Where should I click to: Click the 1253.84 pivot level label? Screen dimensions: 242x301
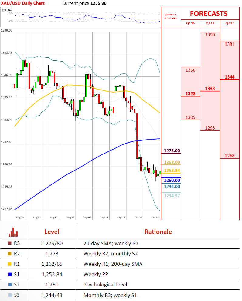pos(172,171)
